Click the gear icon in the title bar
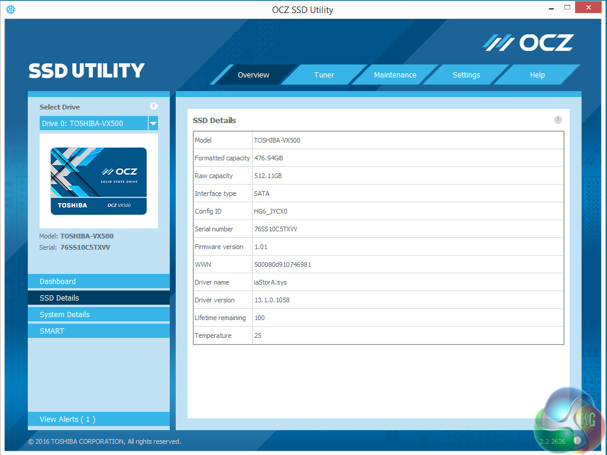 (x=11, y=9)
